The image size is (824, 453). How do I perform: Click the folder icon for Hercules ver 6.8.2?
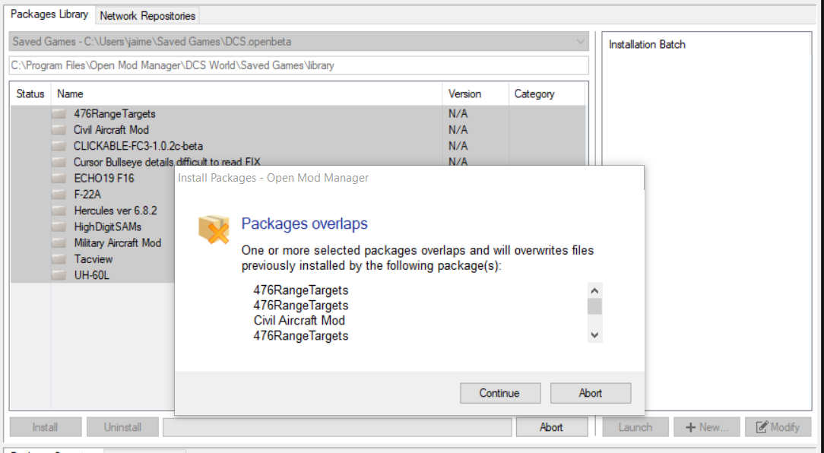point(59,211)
